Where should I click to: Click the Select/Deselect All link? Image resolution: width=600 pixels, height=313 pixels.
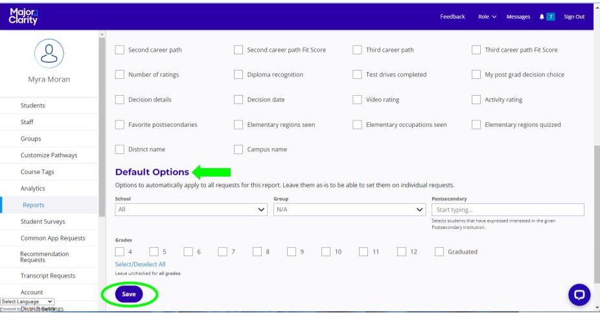pyautogui.click(x=140, y=264)
